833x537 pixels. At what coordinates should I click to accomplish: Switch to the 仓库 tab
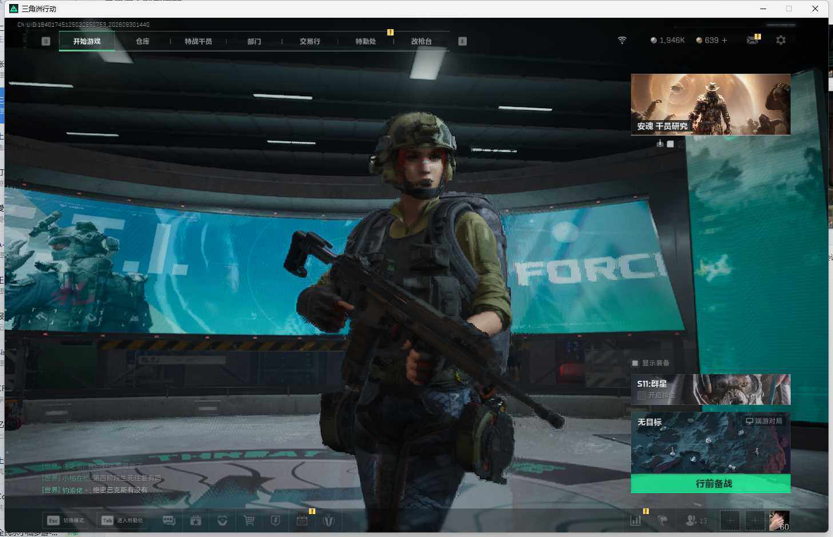(142, 41)
